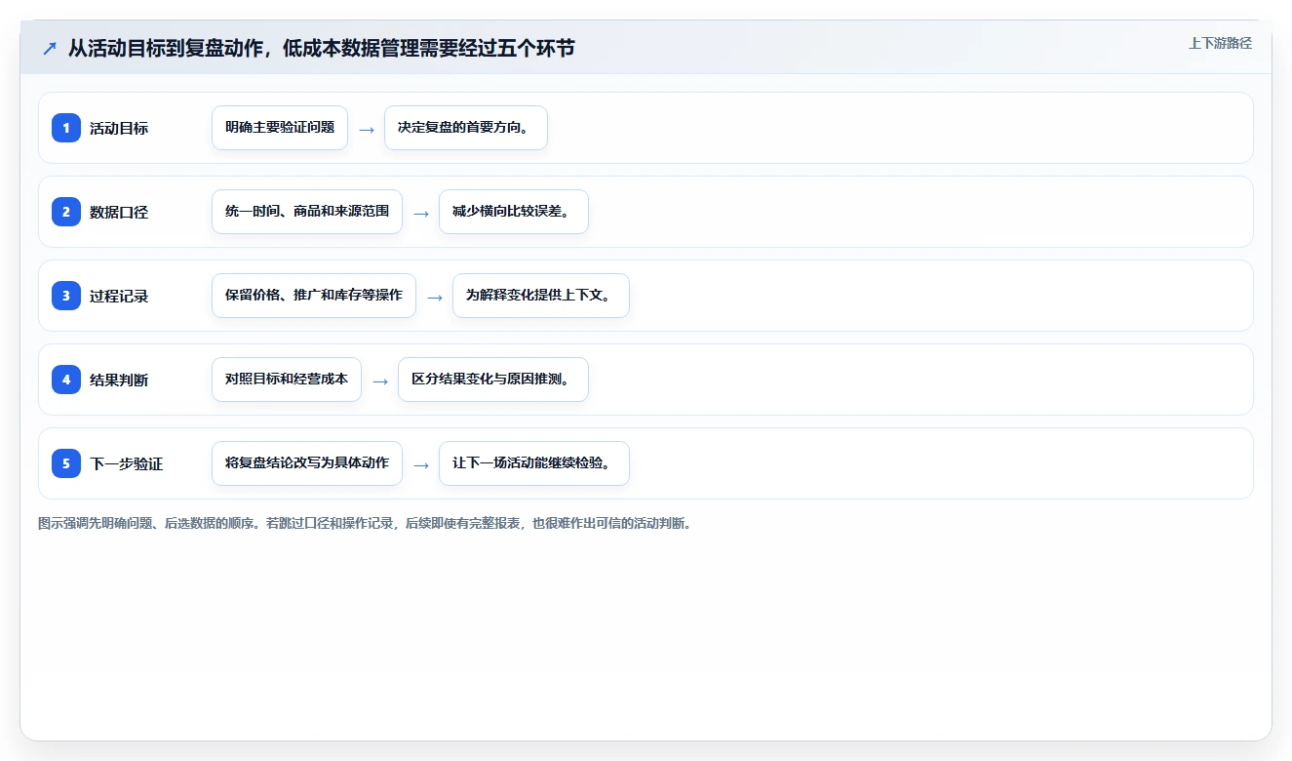
Task: Click the footnote text starting with 图示强调先明确问题
Action: tap(365, 523)
